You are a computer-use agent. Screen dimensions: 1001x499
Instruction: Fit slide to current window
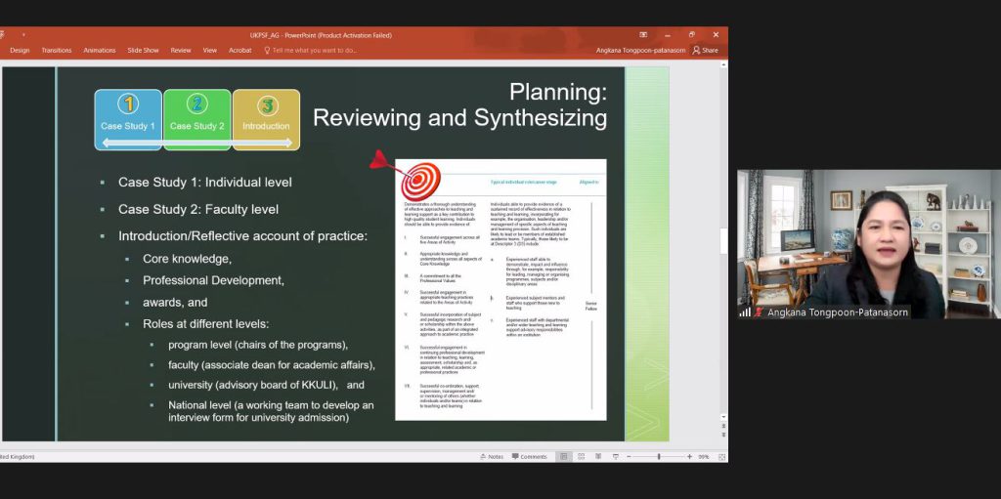pos(721,456)
